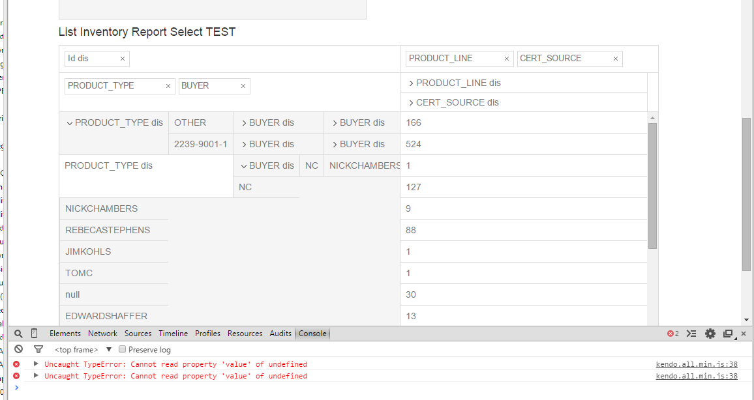
Task: Open the DevTools settings gear
Action: click(710, 334)
